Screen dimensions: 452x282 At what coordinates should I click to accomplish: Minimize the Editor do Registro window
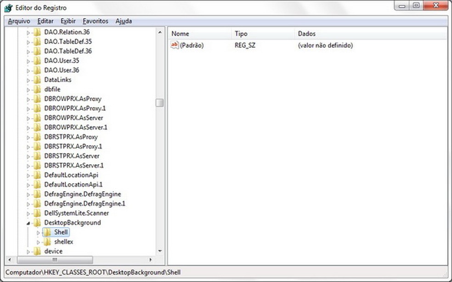[x=402, y=6]
